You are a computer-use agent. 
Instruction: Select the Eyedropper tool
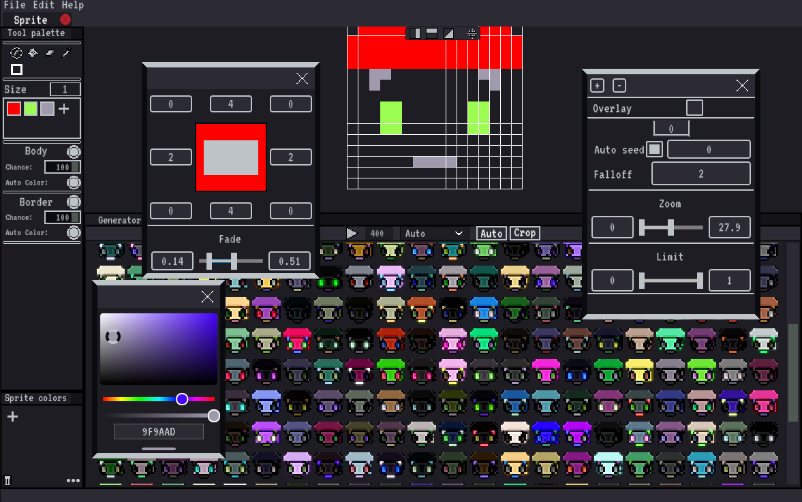(x=66, y=52)
